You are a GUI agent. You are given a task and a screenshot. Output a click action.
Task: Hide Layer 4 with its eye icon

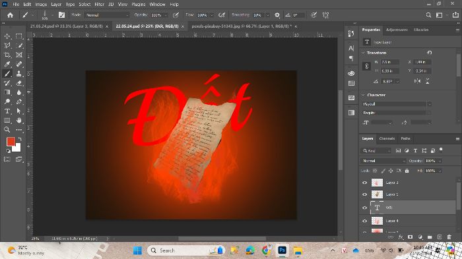(364, 221)
